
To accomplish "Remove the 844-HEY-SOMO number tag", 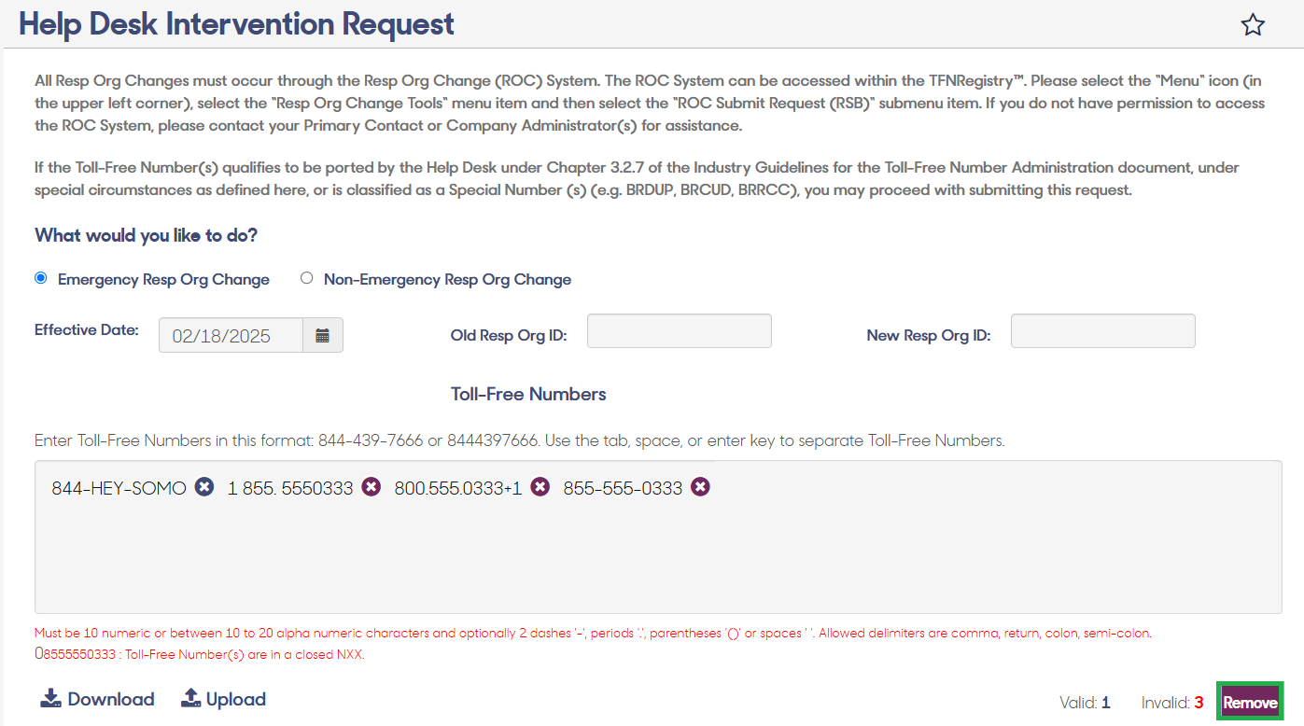I will point(204,487).
